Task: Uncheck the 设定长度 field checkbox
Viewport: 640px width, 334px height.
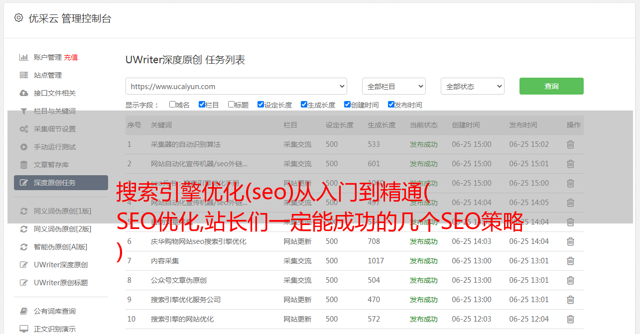Action: coord(260,105)
